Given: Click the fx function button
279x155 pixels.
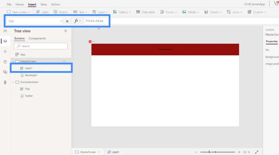Looking at the screenshot, I should (x=77, y=21).
